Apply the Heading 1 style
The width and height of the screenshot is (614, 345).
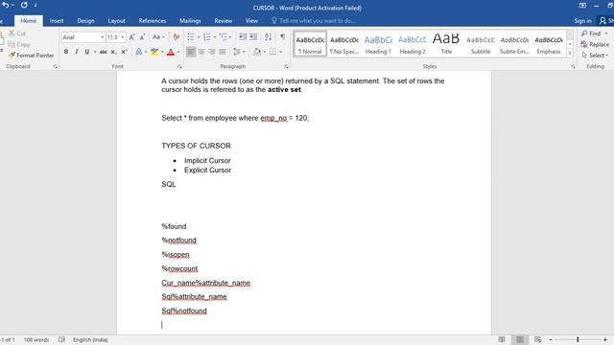(378, 44)
